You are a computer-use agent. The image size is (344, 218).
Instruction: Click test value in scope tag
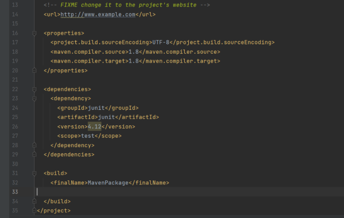click(x=88, y=136)
